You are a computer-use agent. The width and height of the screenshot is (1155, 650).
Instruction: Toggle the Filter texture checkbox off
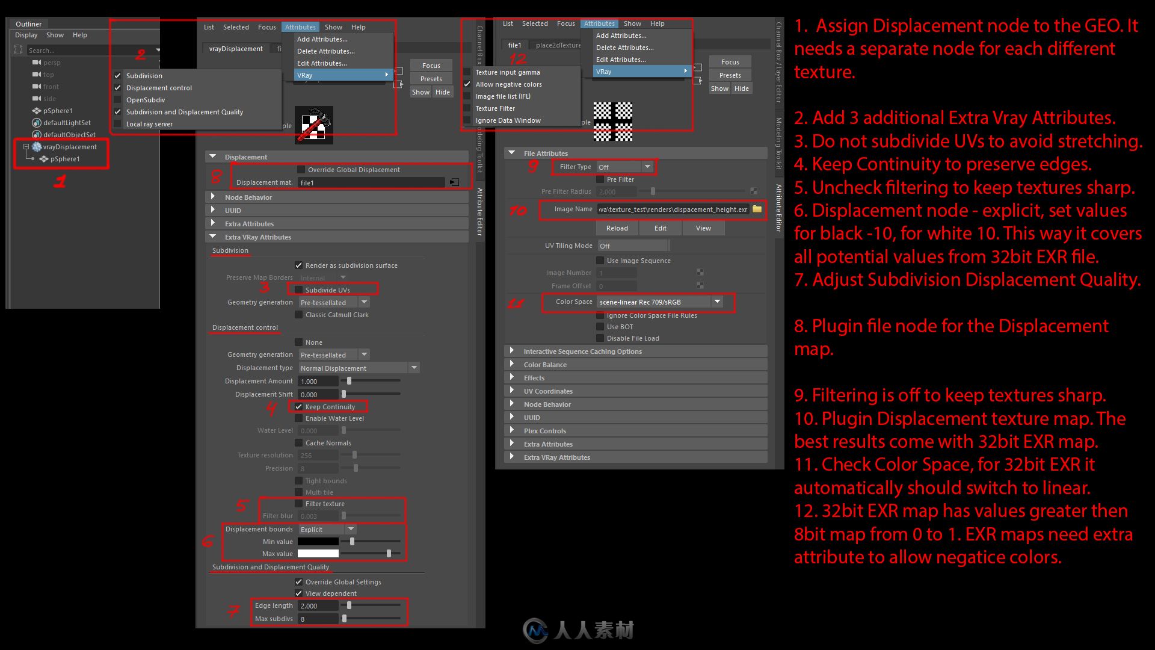point(299,504)
